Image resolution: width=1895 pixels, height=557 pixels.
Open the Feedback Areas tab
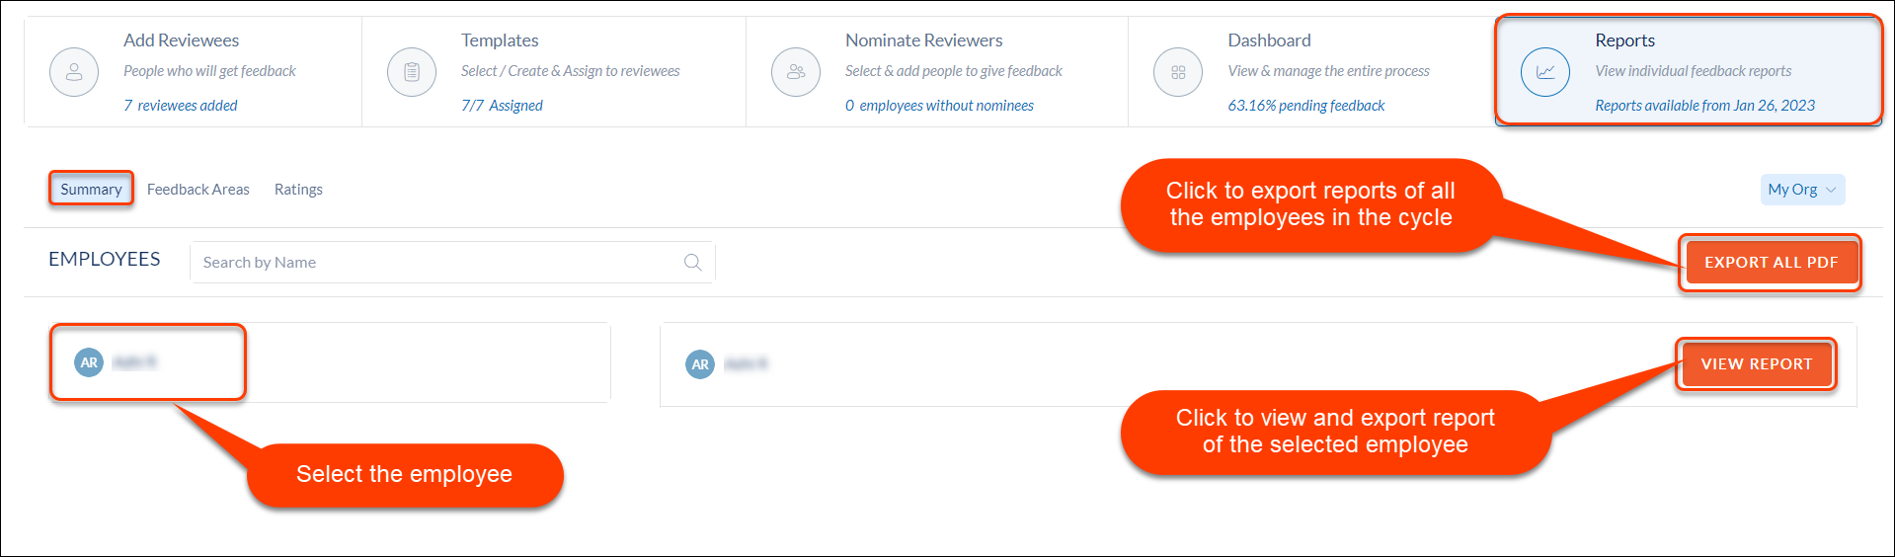click(x=198, y=190)
